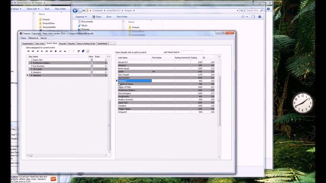326x183 pixels.
Task: Select Shadow Runners row in clans list
Action: (166, 100)
